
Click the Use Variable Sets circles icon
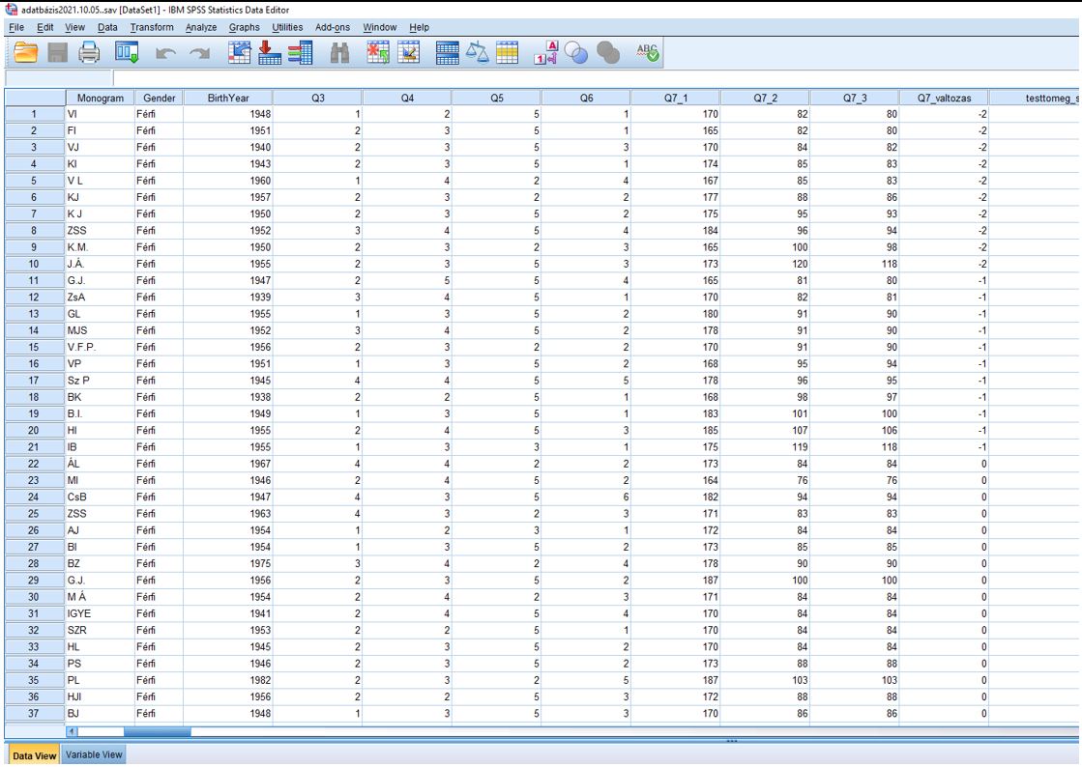pos(577,54)
